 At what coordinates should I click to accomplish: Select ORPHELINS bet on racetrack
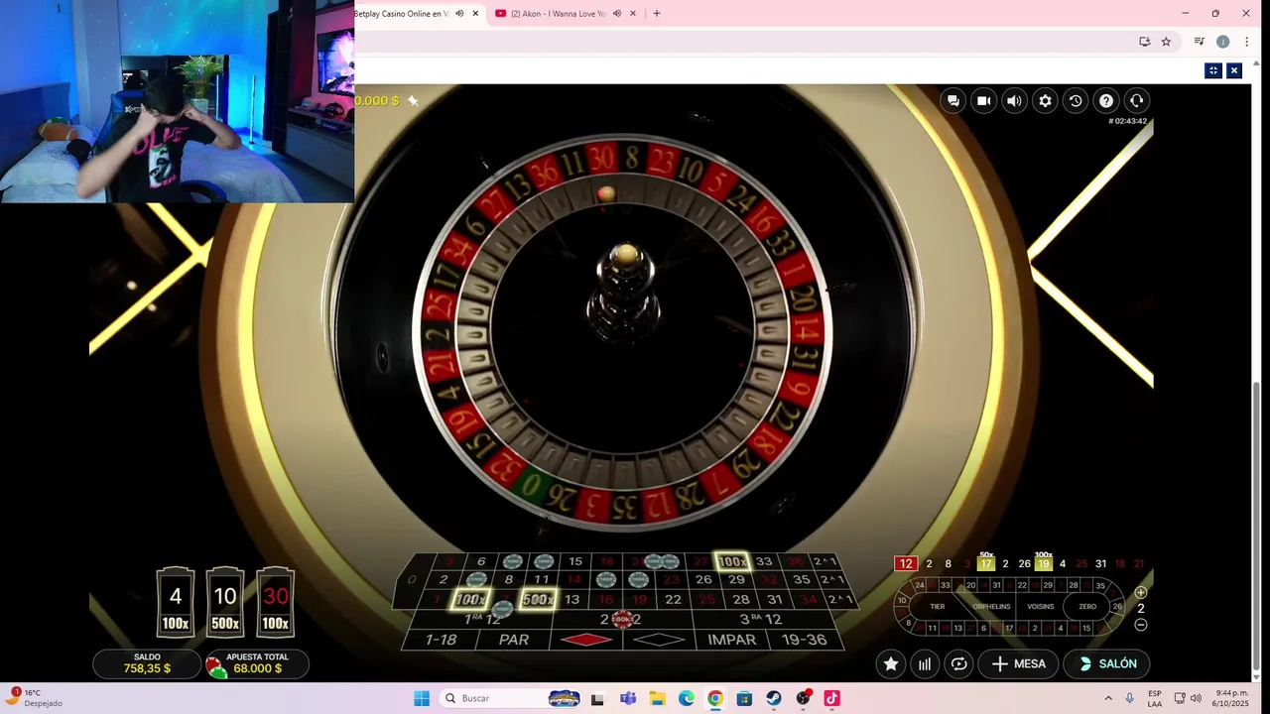(x=991, y=606)
